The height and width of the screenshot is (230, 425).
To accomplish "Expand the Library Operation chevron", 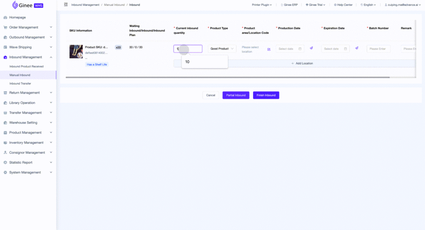I will (x=51, y=103).
